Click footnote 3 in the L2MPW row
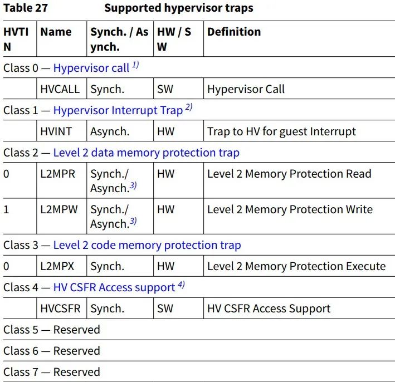The image size is (395, 382). tap(133, 221)
